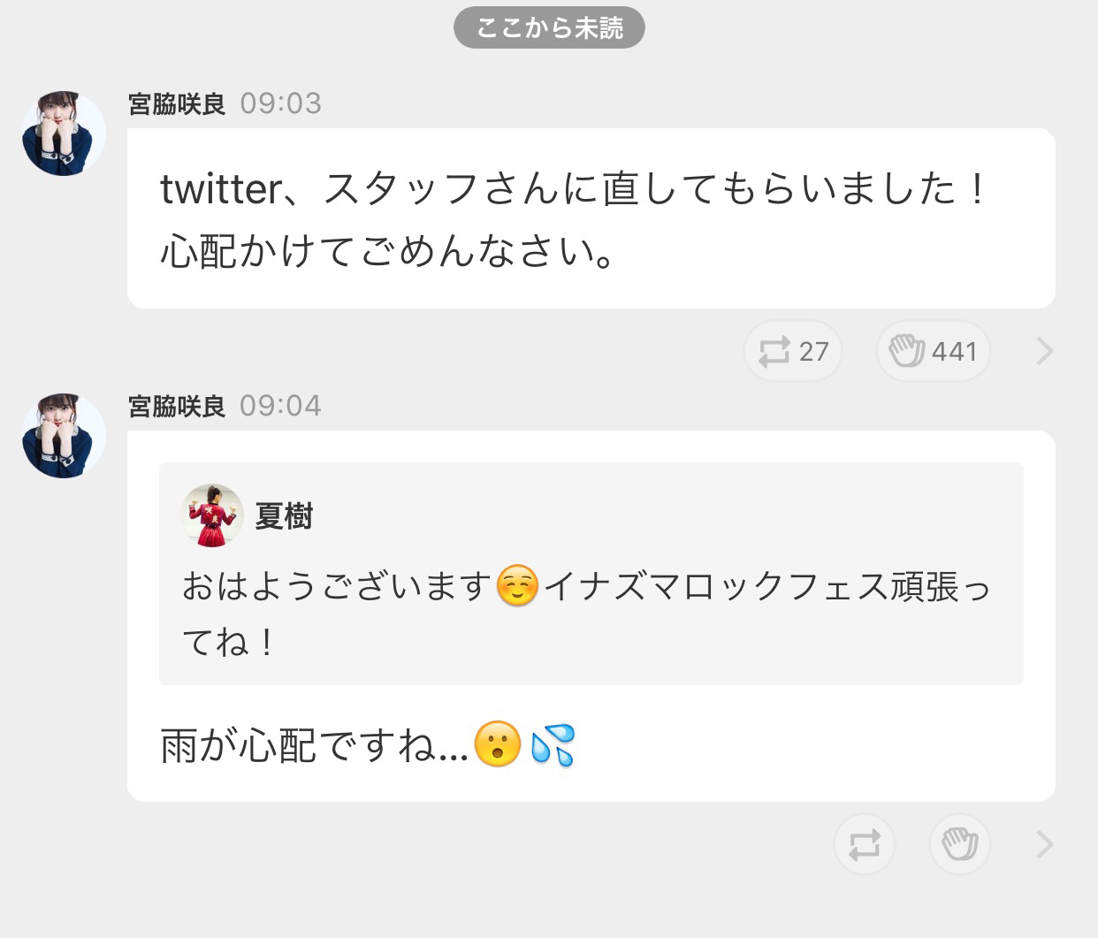Screen dimensions: 1098x938
Task: Open the twitter、スタッフさん message bubble
Action: [x=591, y=218]
